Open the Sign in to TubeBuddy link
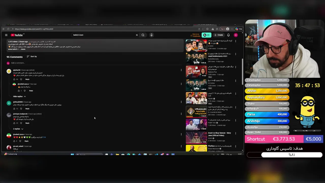This screenshot has width=325, height=183. (x=196, y=35)
